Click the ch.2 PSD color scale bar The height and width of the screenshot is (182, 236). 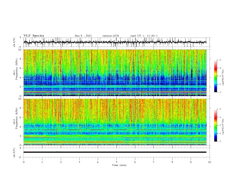215,125
